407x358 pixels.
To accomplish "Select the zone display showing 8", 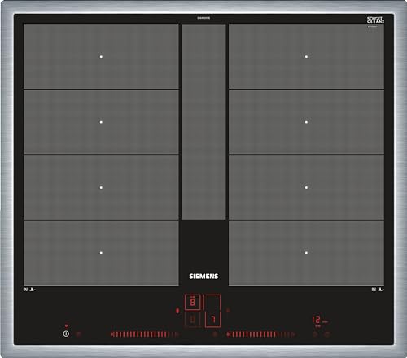I will [x=193, y=302].
